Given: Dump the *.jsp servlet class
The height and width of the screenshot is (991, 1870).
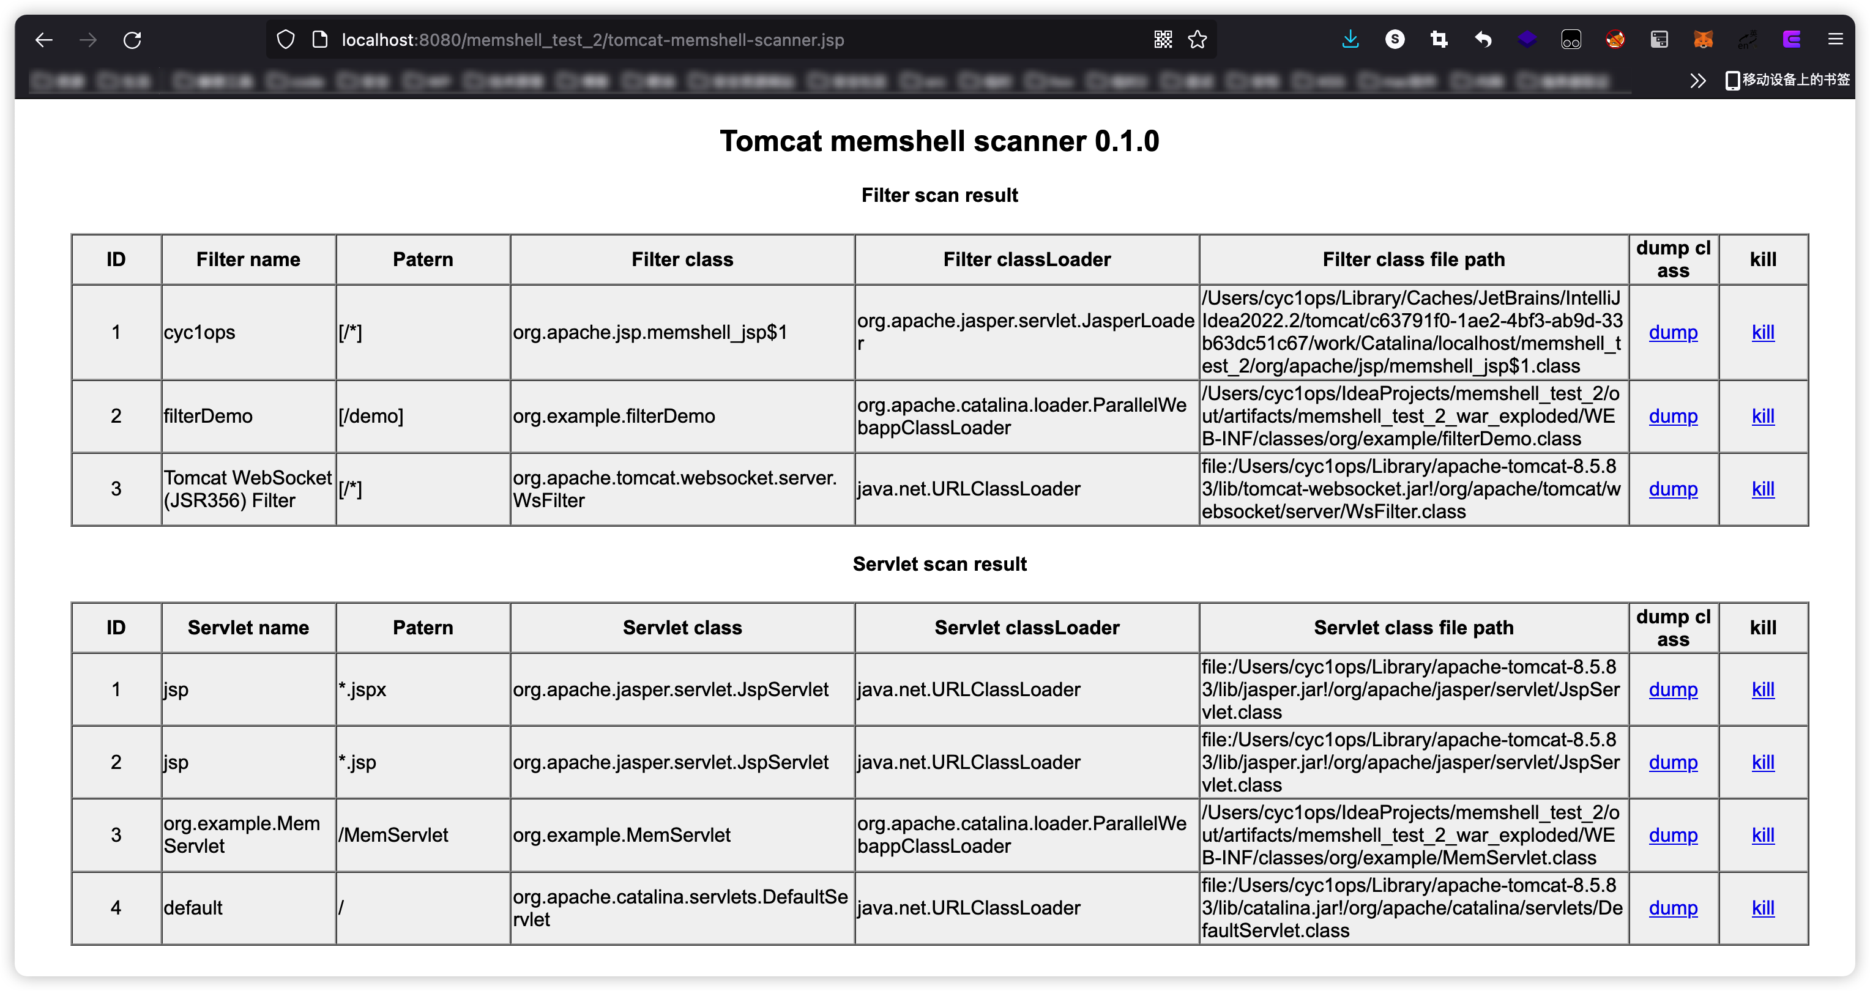Looking at the screenshot, I should (x=1672, y=762).
